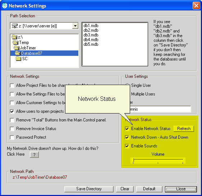The width and height of the screenshot is (202, 196).
Task: Select Single User radio option
Action: pyautogui.click(x=127, y=85)
